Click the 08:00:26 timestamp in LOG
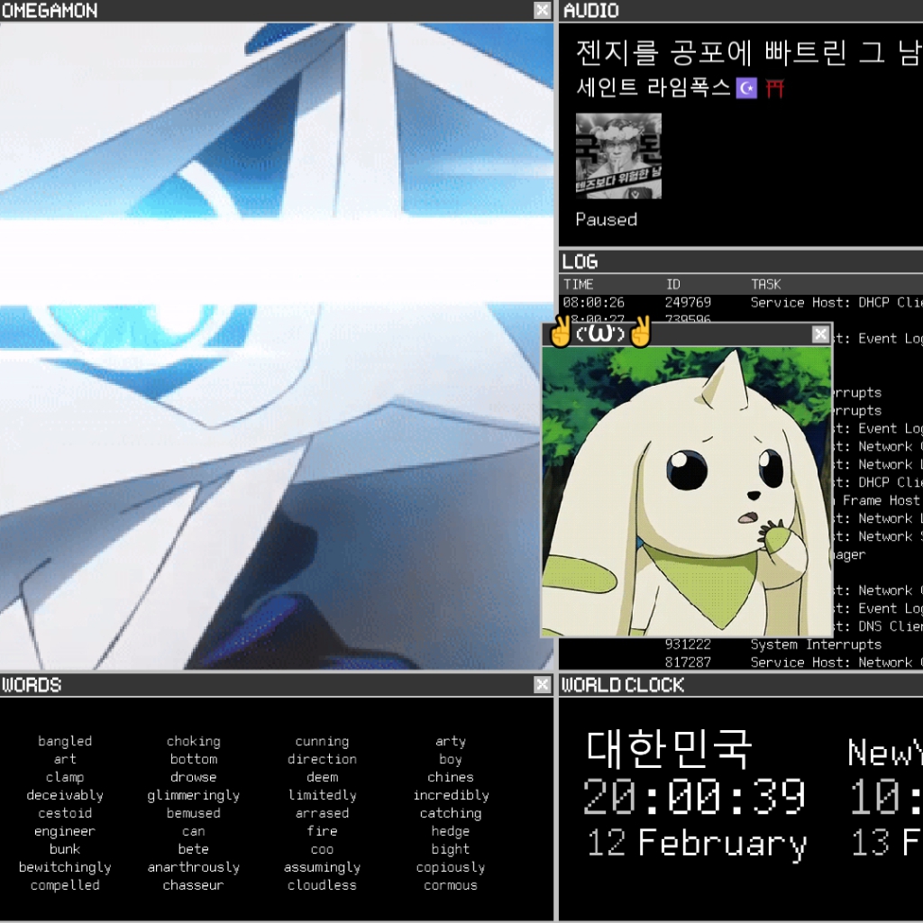This screenshot has width=923, height=923. [x=593, y=303]
